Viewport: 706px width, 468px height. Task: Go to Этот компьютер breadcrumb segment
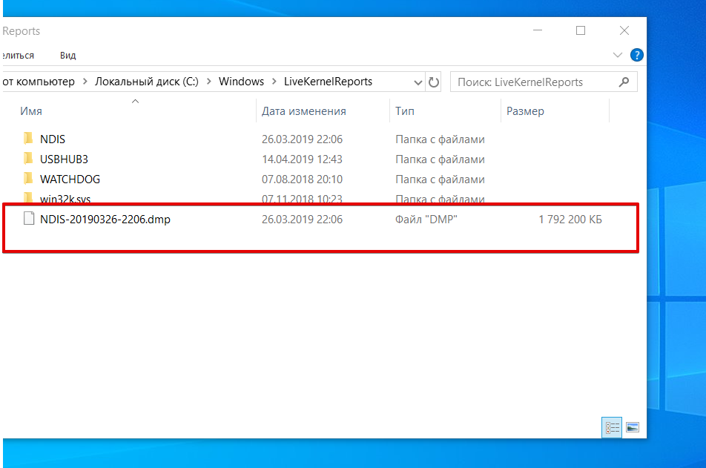39,82
